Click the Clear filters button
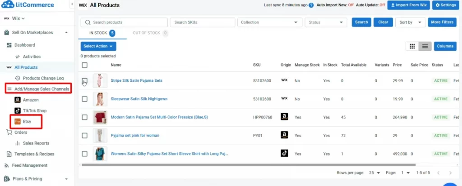462x186 pixels. (x=383, y=22)
